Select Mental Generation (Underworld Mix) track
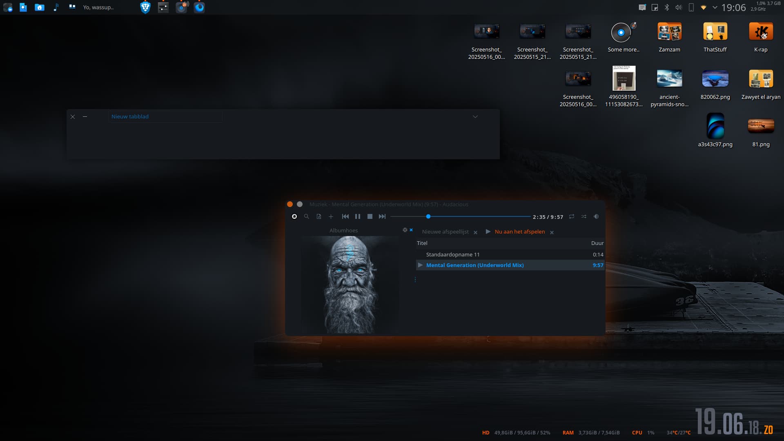 [x=510, y=265]
